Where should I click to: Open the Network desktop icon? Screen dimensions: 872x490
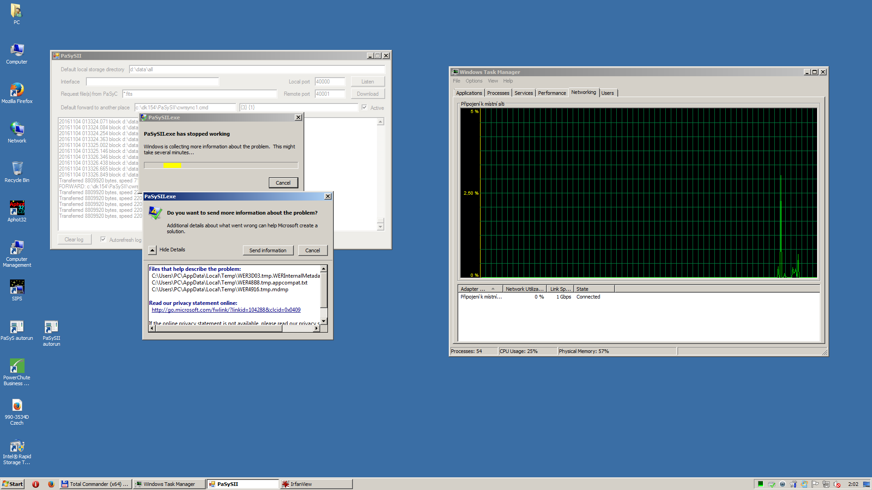tap(17, 132)
